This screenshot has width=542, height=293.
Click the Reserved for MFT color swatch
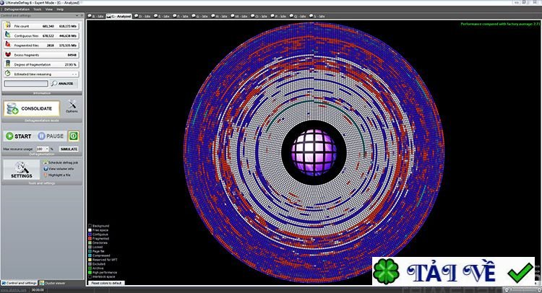90,260
